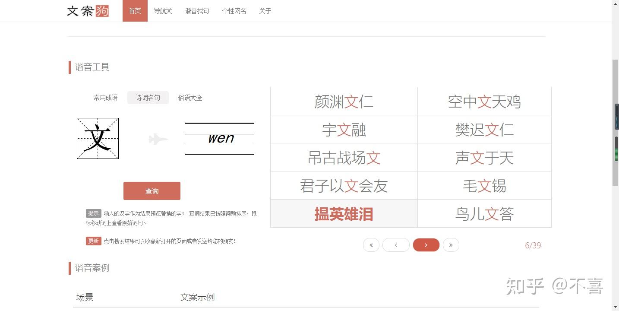Go to the previous results page
Viewport: 619px width, 311px height.
(396, 245)
